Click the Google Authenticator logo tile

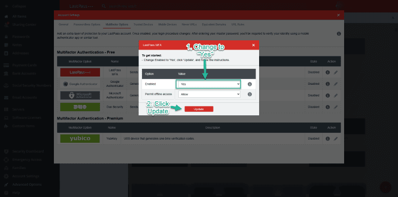(80, 84)
